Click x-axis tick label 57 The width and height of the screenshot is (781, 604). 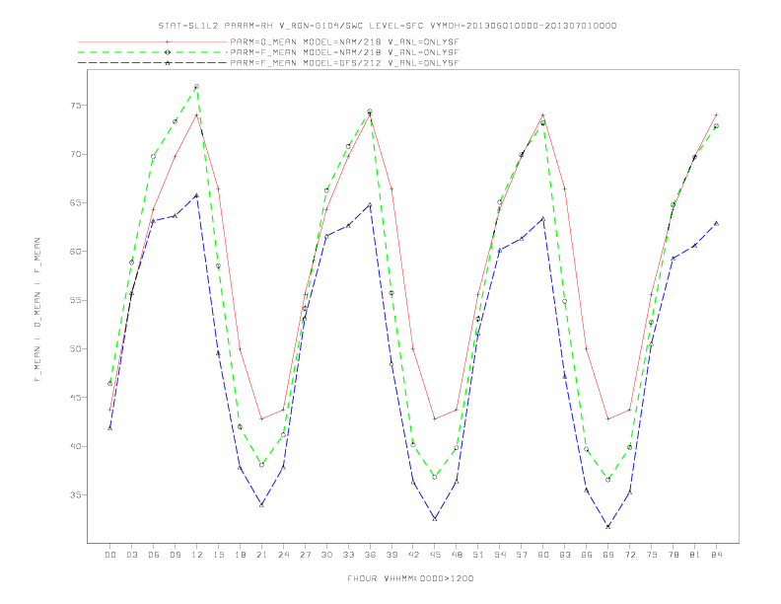[522, 555]
